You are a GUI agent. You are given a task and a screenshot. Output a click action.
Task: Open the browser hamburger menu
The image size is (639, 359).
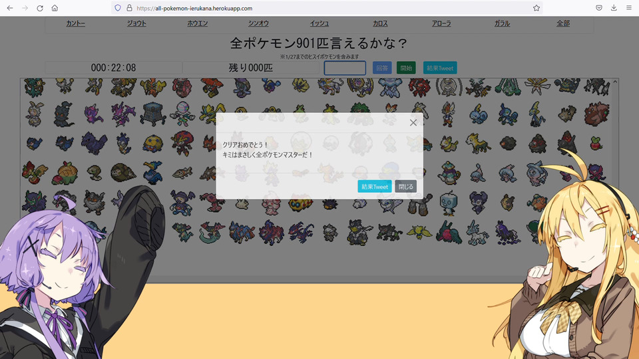629,8
